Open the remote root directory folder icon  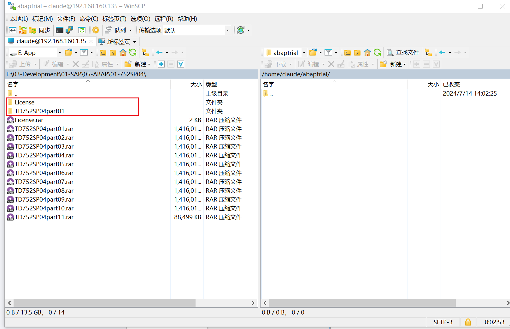tap(357, 53)
